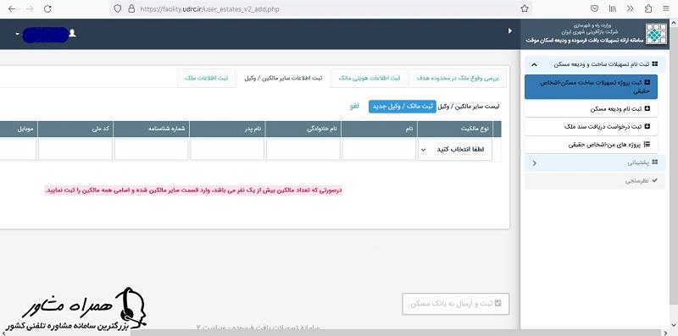
Task: Bookmark this page with star icon
Action: click(525, 8)
